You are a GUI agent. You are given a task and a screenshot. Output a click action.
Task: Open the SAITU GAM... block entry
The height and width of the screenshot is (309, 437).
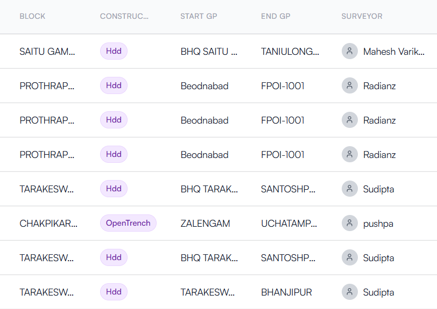[x=47, y=52]
